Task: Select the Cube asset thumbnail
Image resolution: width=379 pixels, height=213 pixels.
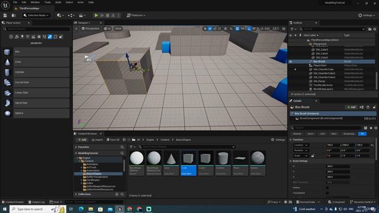Action: [188, 163]
